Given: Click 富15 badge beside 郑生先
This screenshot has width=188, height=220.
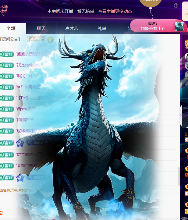Looking at the screenshot, I should pyautogui.click(x=7, y=166).
